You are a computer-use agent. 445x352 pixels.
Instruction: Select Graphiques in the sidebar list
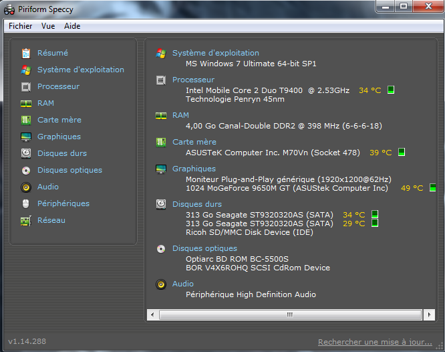pos(59,137)
